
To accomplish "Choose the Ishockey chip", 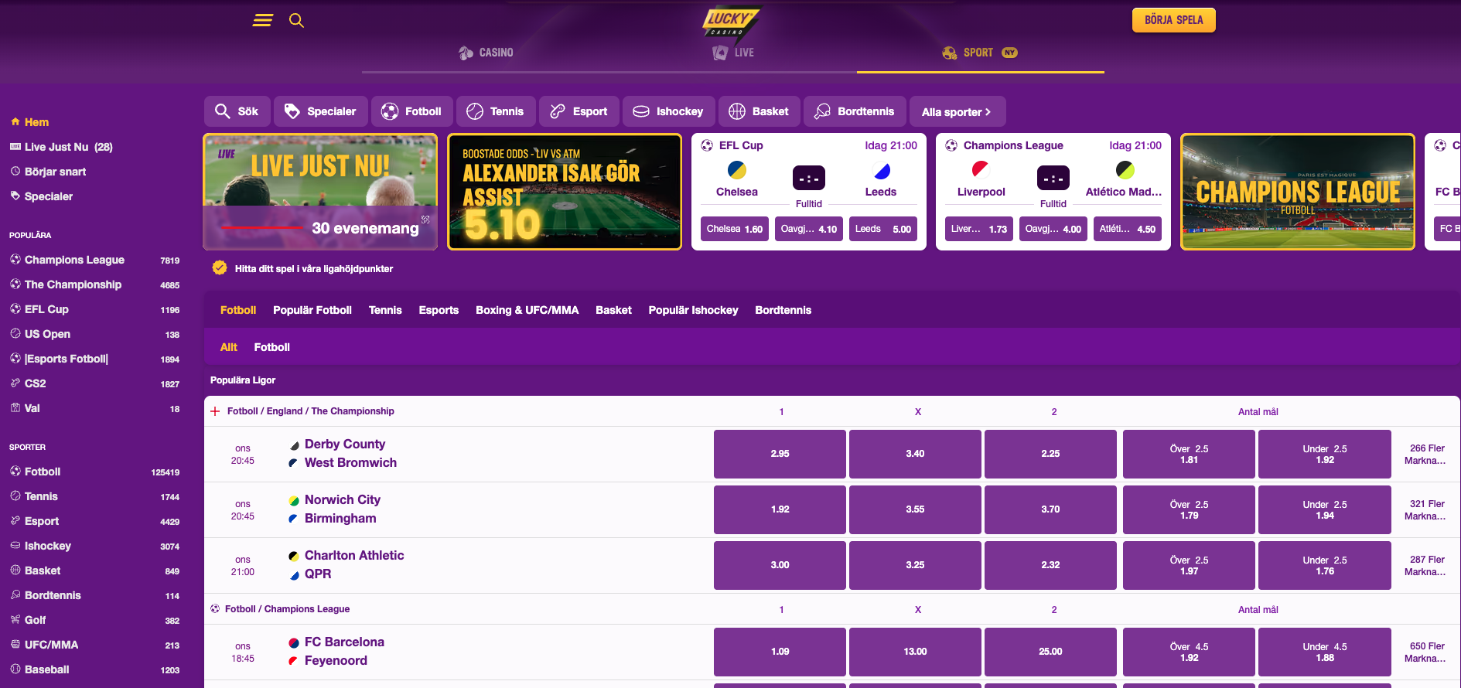I will tap(669, 111).
